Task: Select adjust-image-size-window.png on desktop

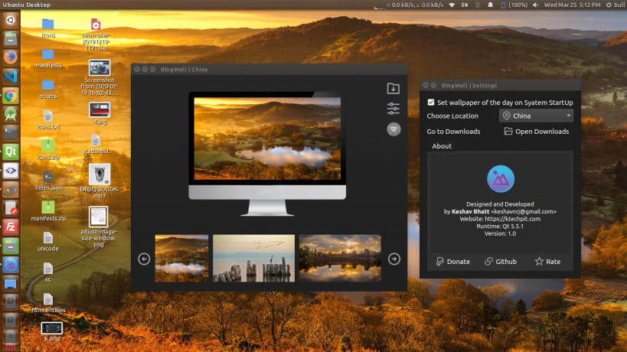Action: (98, 227)
